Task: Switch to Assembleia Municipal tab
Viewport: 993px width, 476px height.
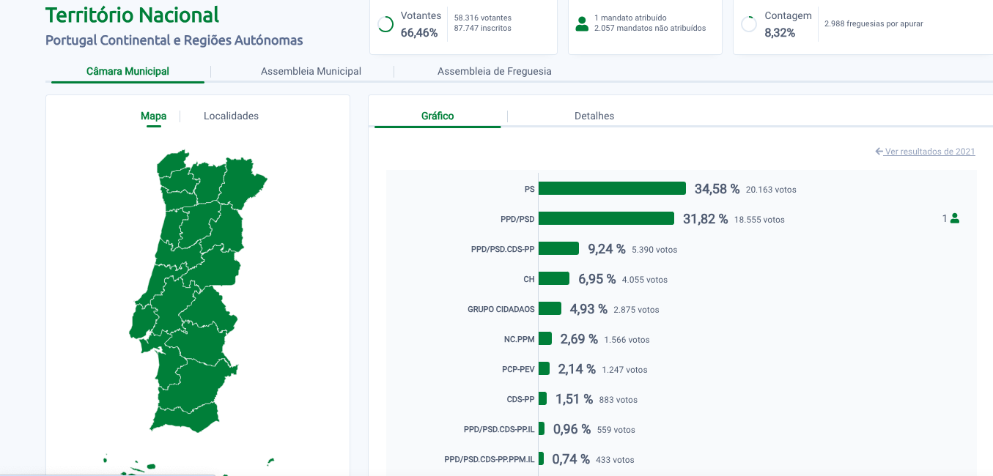Action: click(311, 71)
